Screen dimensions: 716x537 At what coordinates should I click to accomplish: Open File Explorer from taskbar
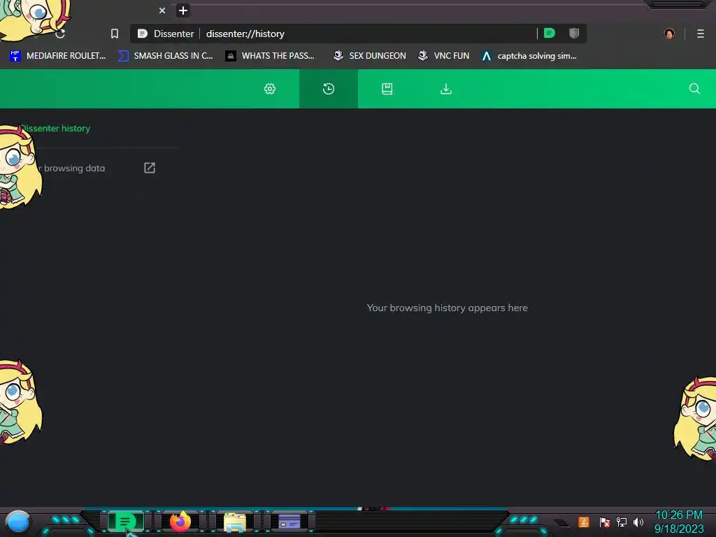[235, 522]
